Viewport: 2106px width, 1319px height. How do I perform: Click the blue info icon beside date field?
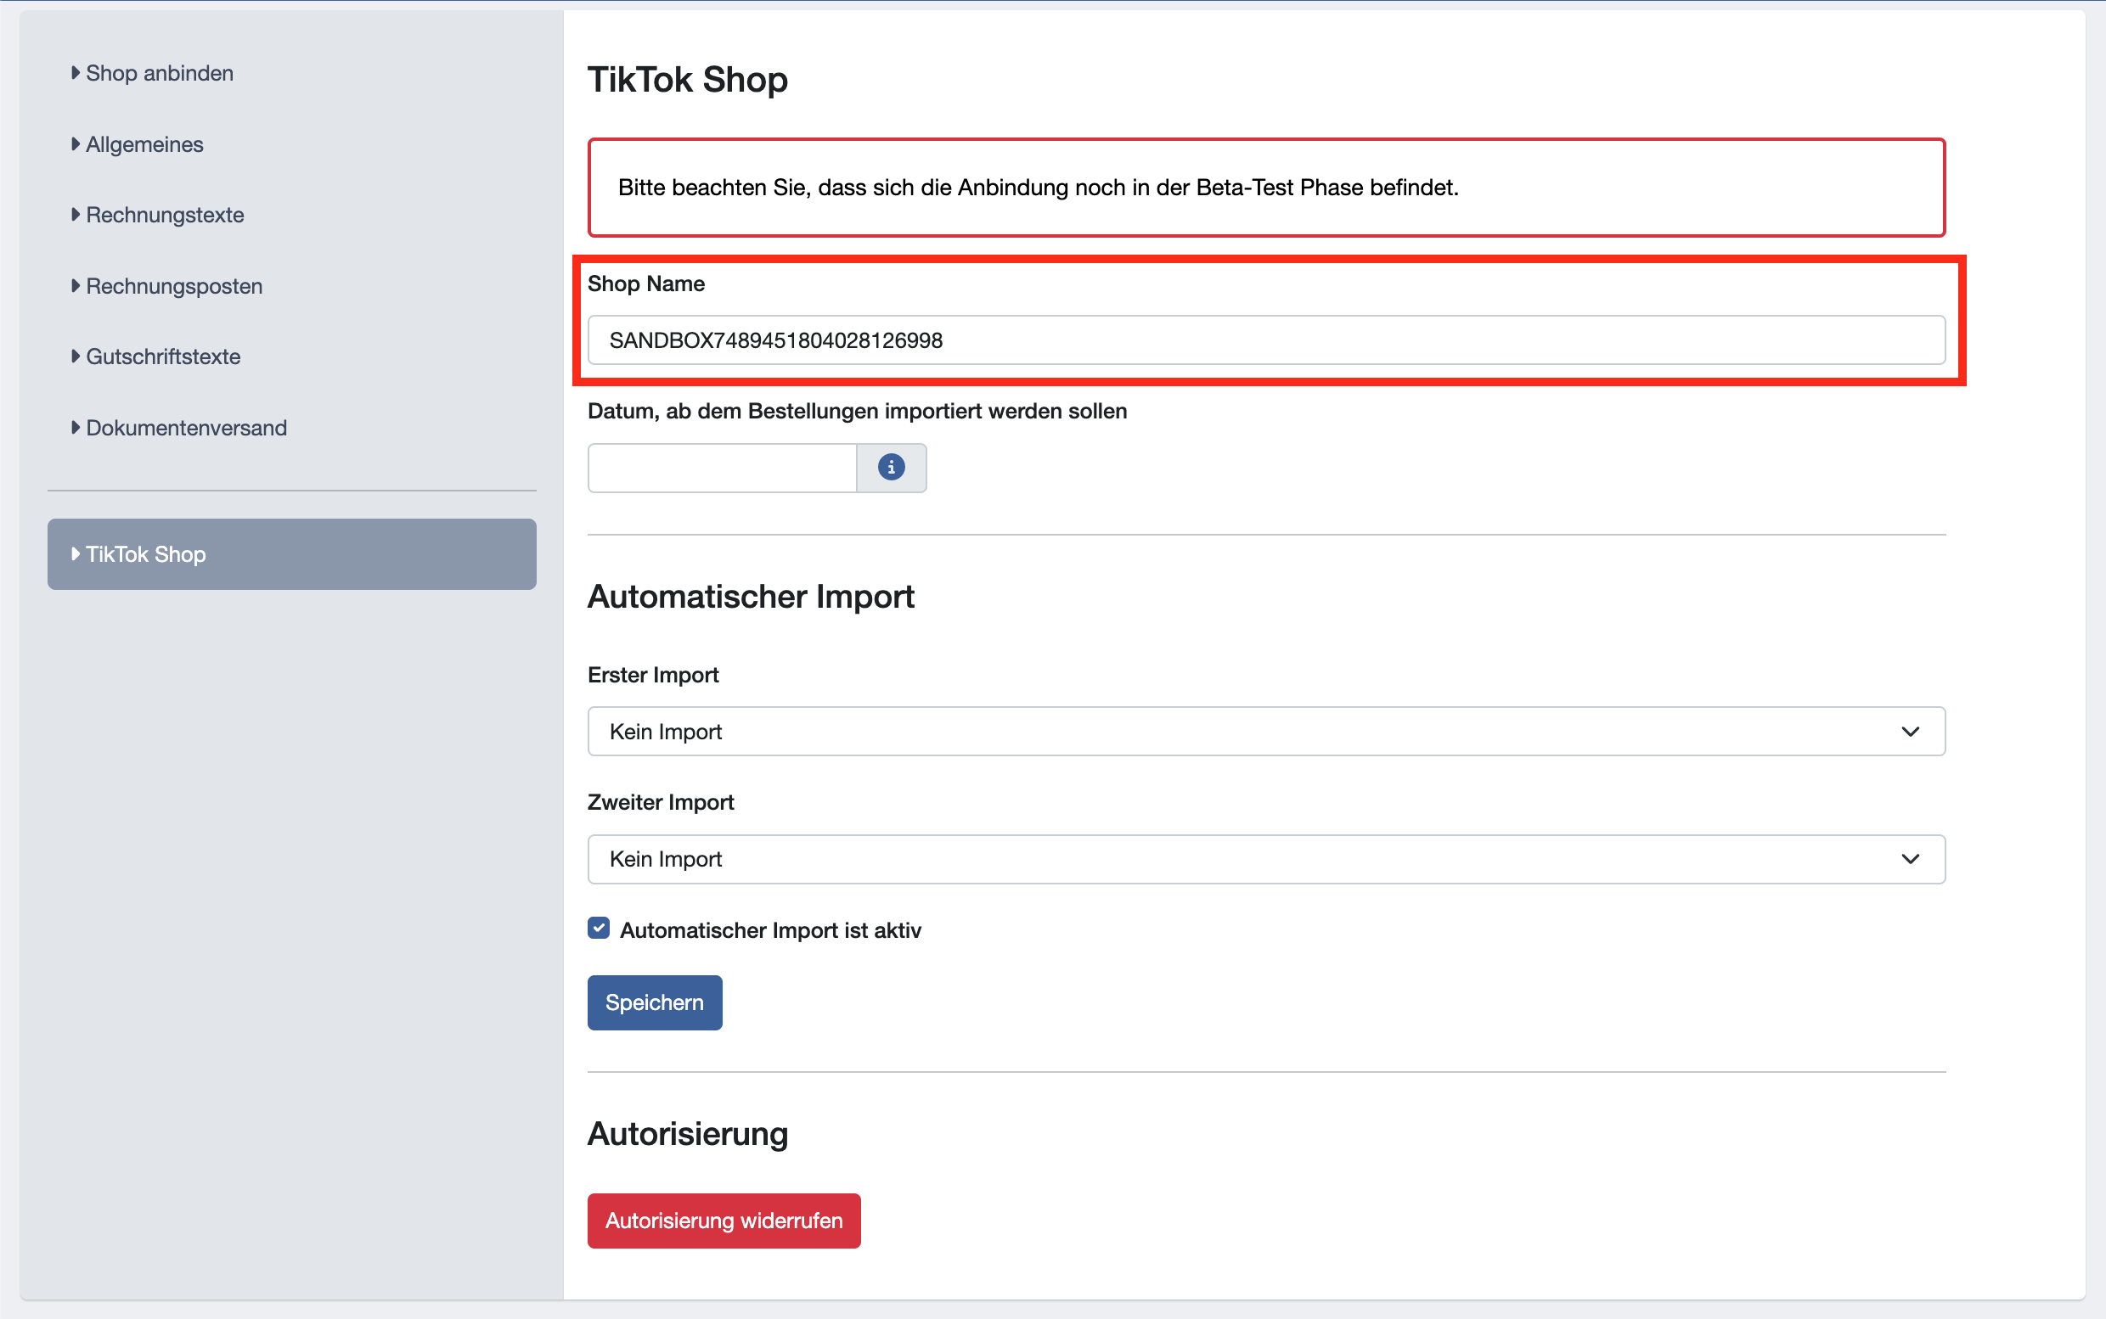click(x=890, y=468)
